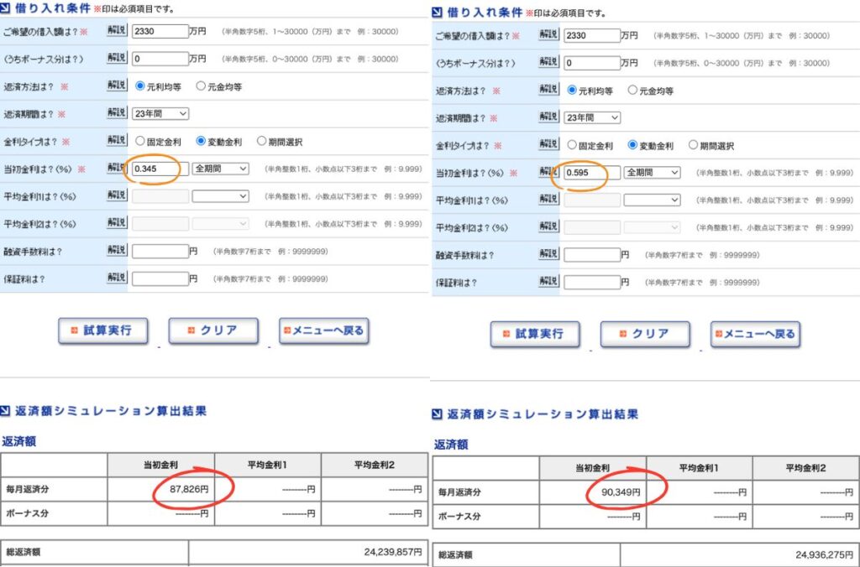
Task: Click 解説 icon beside left 返済方法 row
Action: [117, 85]
